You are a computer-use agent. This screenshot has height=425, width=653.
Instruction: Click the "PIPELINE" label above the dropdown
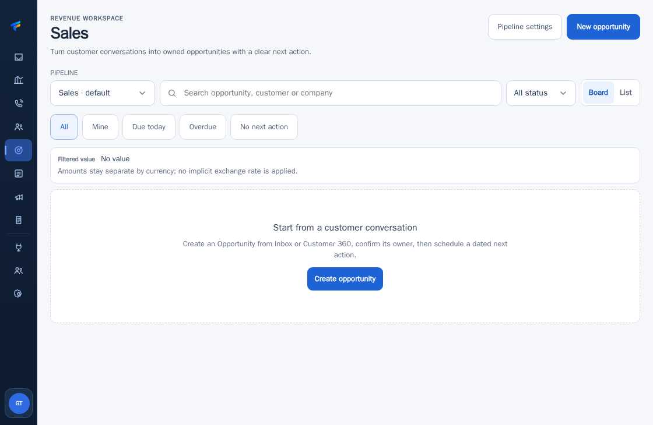64,73
